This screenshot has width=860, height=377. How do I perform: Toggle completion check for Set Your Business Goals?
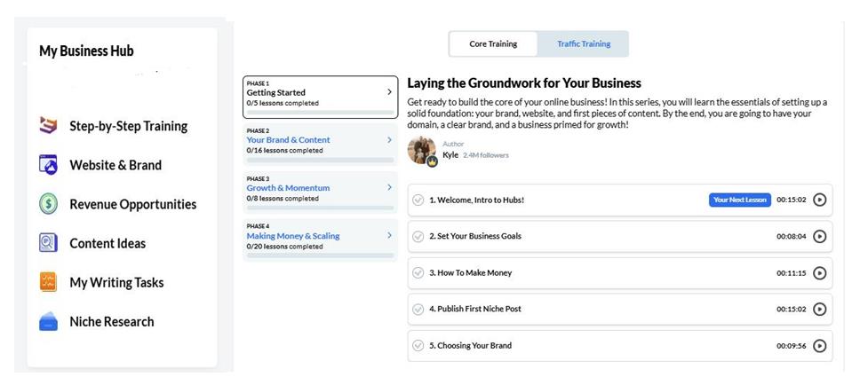(418, 236)
